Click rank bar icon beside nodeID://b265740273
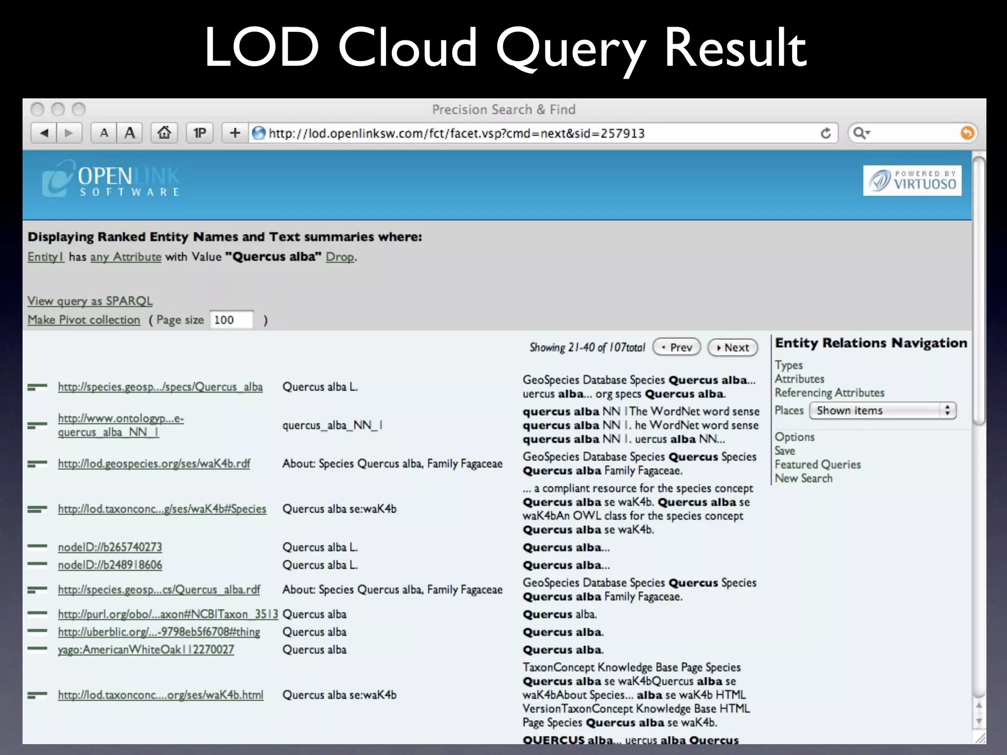Image resolution: width=1007 pixels, height=755 pixels. 37,547
